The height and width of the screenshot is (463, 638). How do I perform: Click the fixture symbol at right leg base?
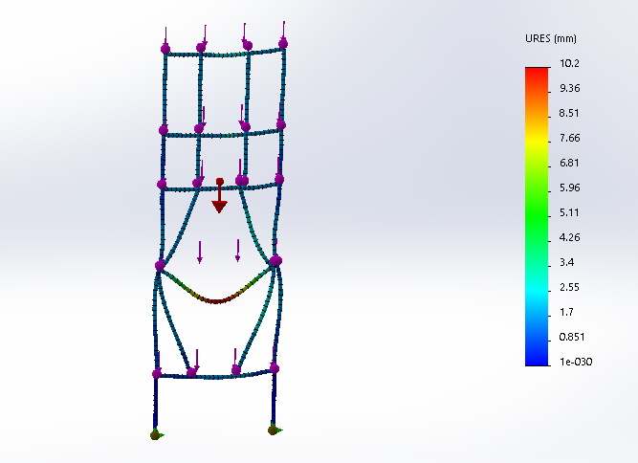(275, 430)
